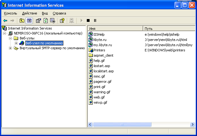This screenshot has height=136, width=197.
Task: Click the connect to computer icon
Action: [72, 21]
